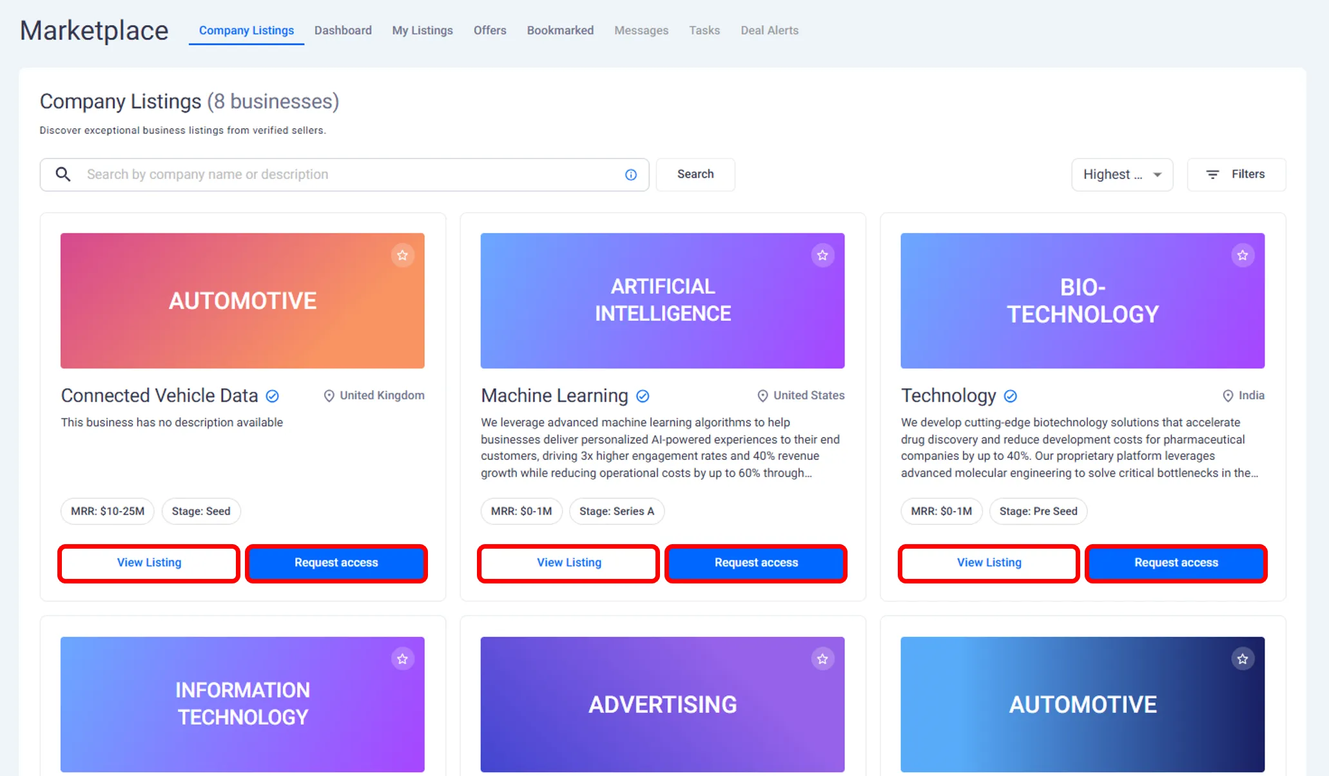Request access to Technology listing
Viewport: 1329px width, 776px height.
pyautogui.click(x=1176, y=563)
